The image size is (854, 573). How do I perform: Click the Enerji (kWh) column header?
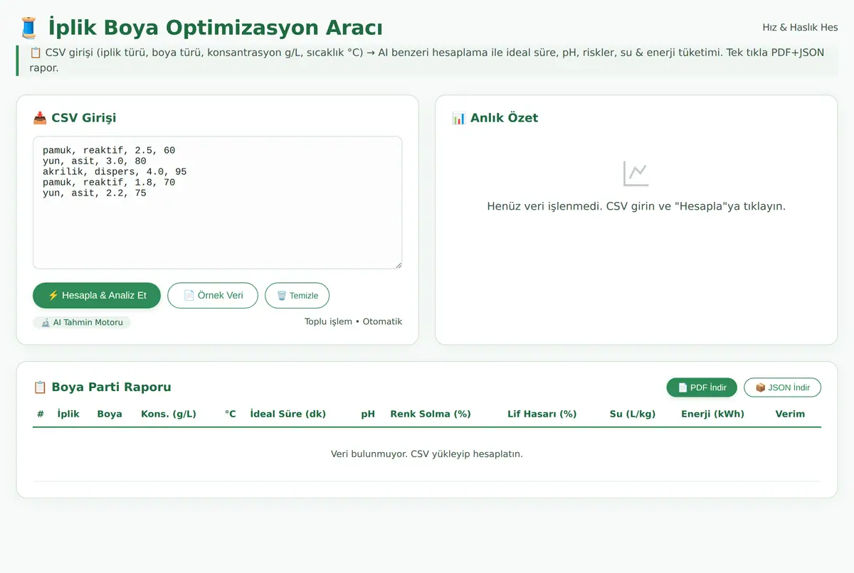tap(712, 414)
